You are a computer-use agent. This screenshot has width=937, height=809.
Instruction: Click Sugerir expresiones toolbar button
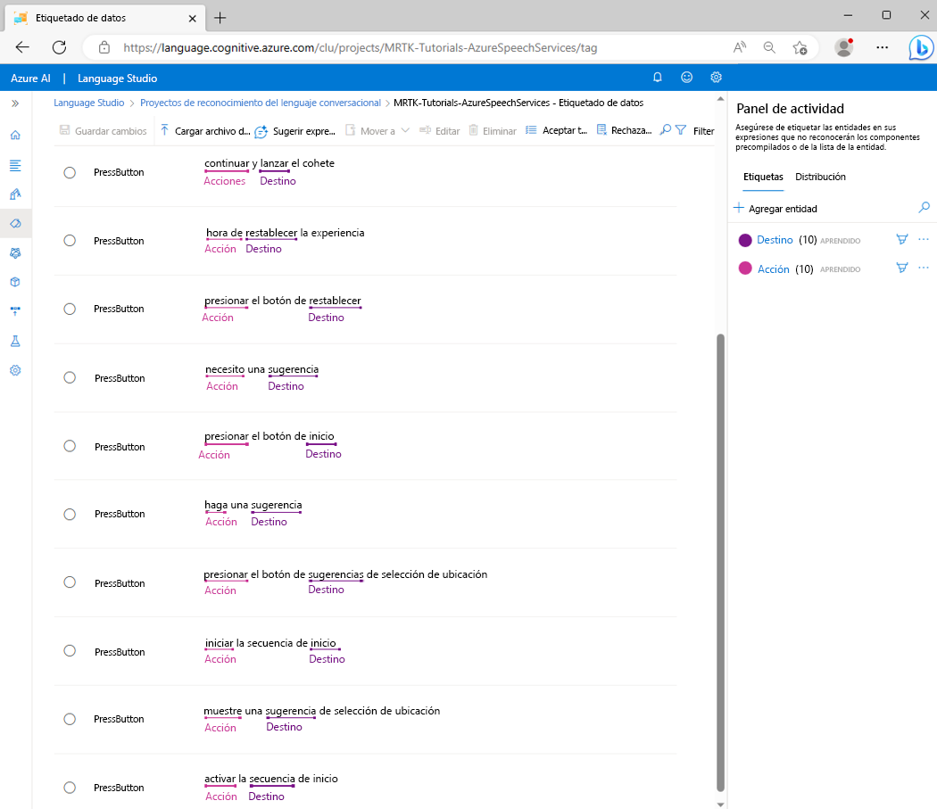pyautogui.click(x=294, y=131)
